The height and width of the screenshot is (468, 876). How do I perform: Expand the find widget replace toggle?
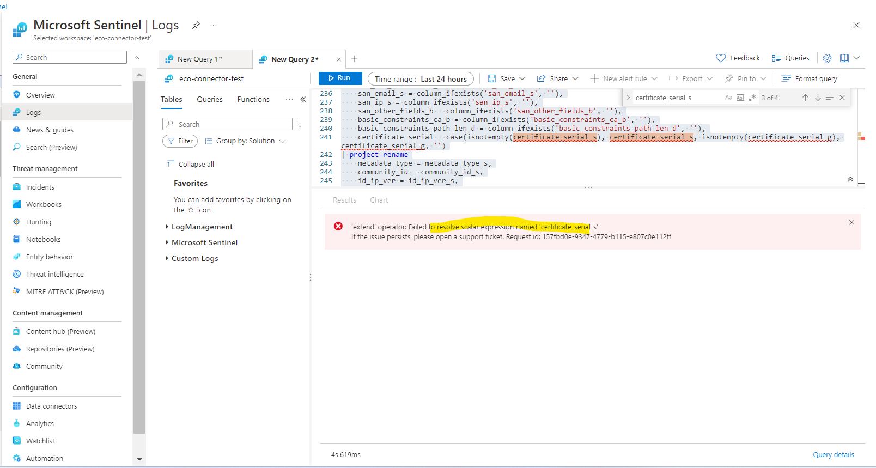tap(628, 98)
